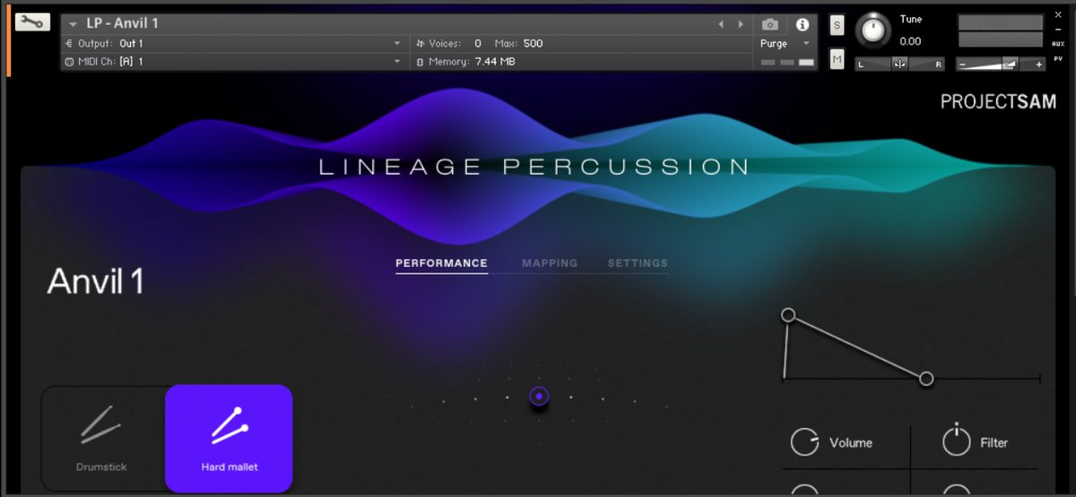Screen dimensions: 1076x497
Task: Click the Lineage Percussion title
Action: (534, 167)
